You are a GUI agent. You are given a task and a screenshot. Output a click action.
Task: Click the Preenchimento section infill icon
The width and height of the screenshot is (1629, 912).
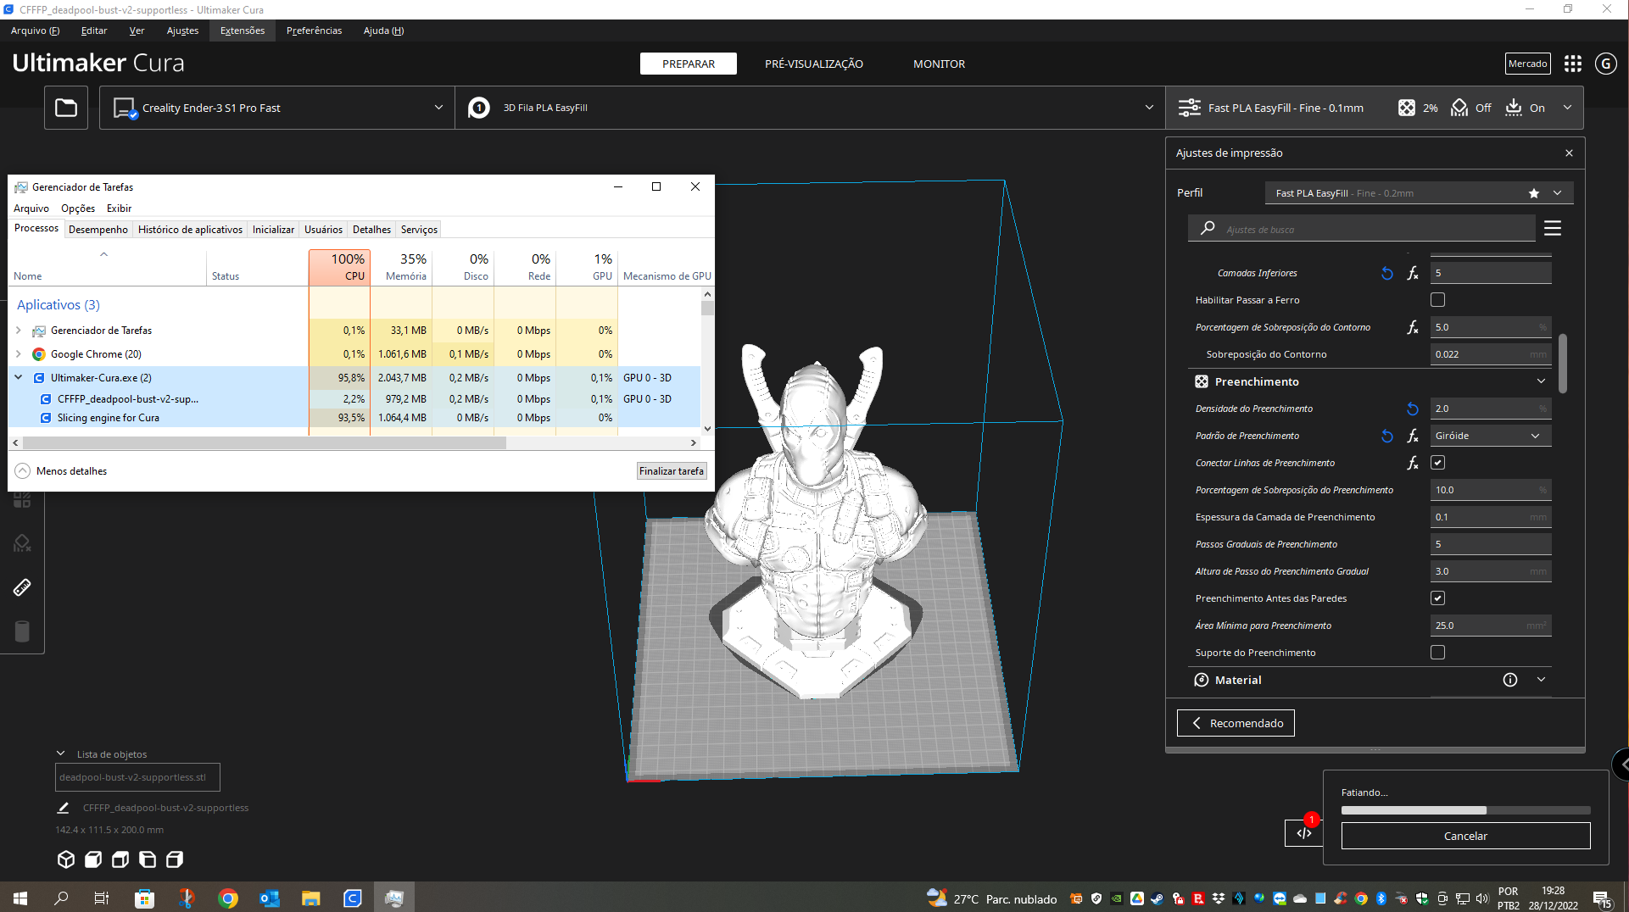(x=1201, y=381)
